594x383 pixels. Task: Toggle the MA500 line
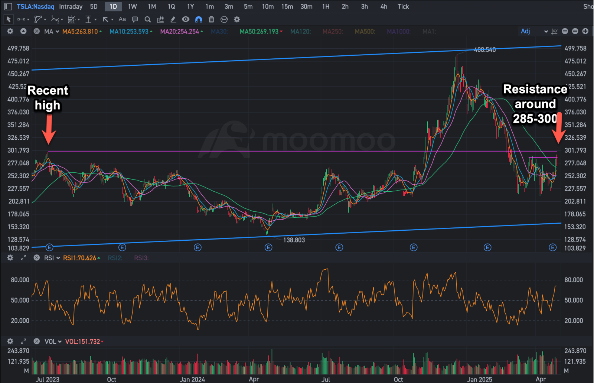(365, 32)
